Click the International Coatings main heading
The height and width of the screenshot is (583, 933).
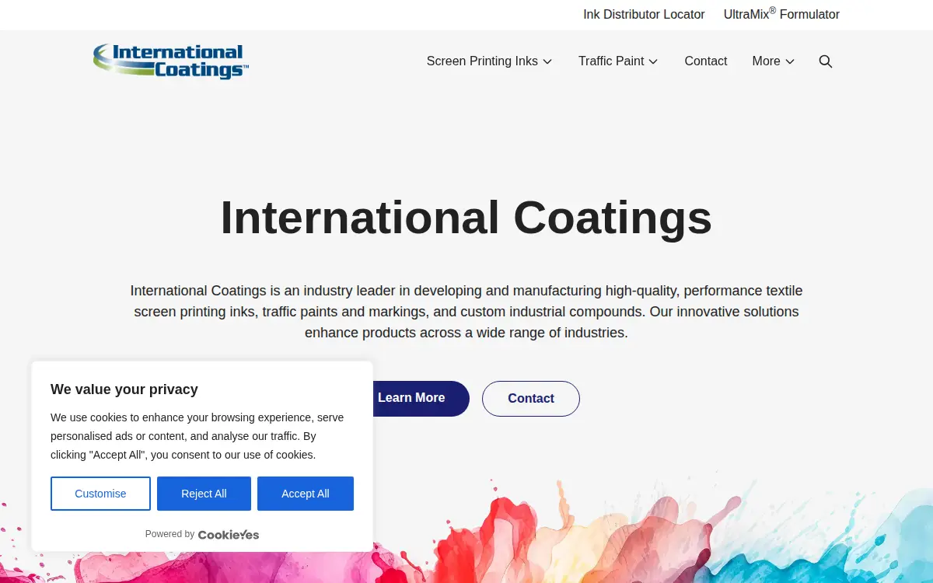point(466,217)
